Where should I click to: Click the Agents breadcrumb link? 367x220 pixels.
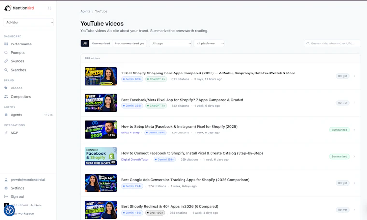pyautogui.click(x=85, y=11)
